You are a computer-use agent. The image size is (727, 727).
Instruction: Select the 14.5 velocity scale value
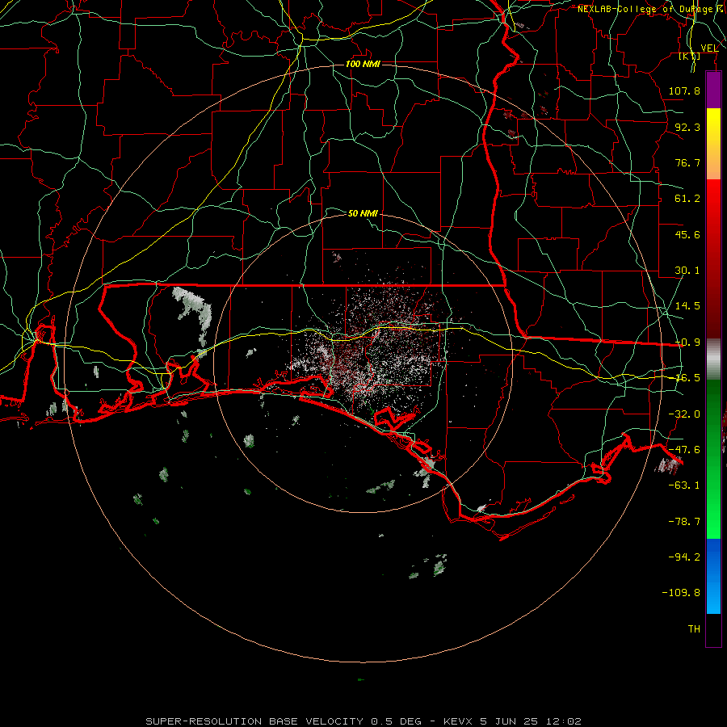687,306
